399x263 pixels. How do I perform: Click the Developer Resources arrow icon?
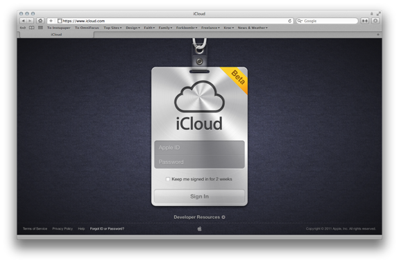click(x=223, y=217)
